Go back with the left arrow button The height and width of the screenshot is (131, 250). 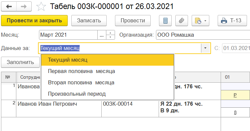click(9, 7)
